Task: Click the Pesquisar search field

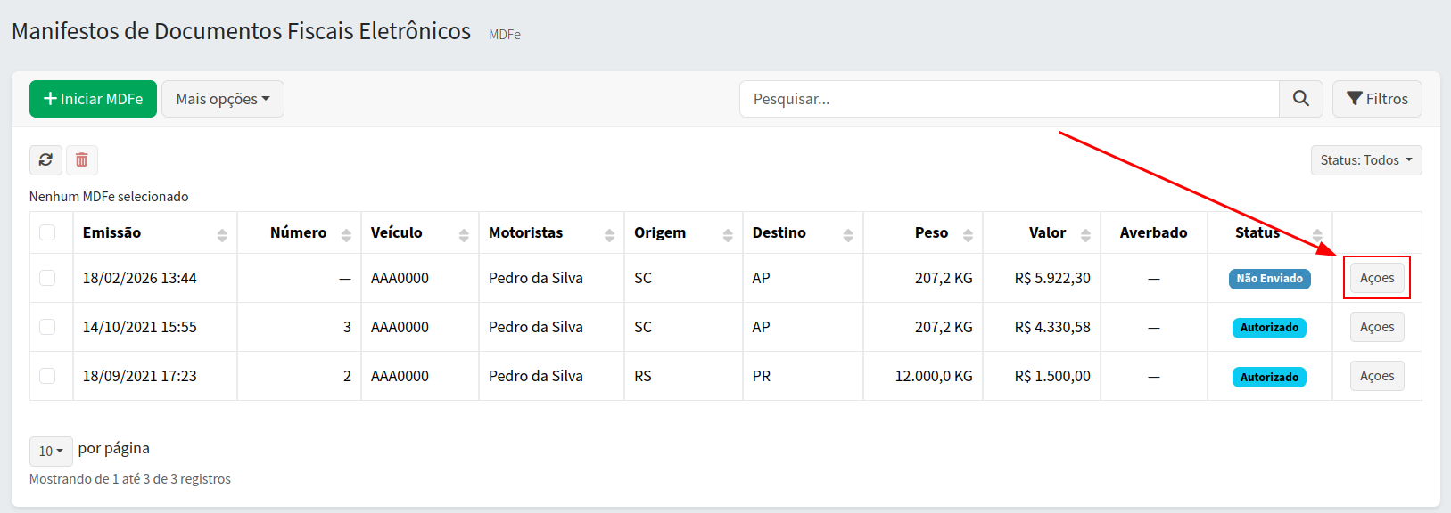Action: pyautogui.click(x=1009, y=99)
